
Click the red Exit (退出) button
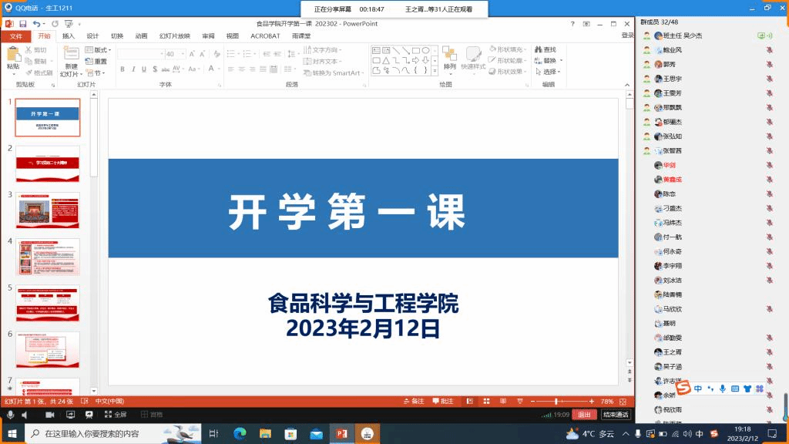coord(585,415)
